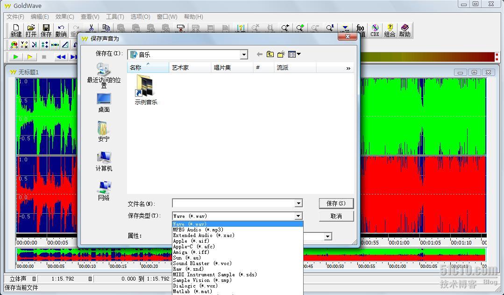
Task: Select Extended Audio (*.xac) format
Action: 238,235
